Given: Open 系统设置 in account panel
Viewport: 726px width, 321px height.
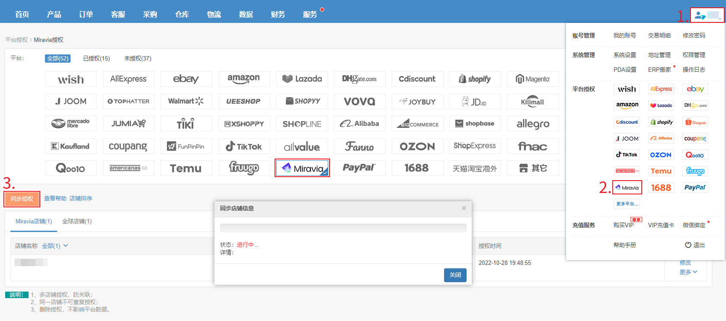Looking at the screenshot, I should [x=625, y=55].
